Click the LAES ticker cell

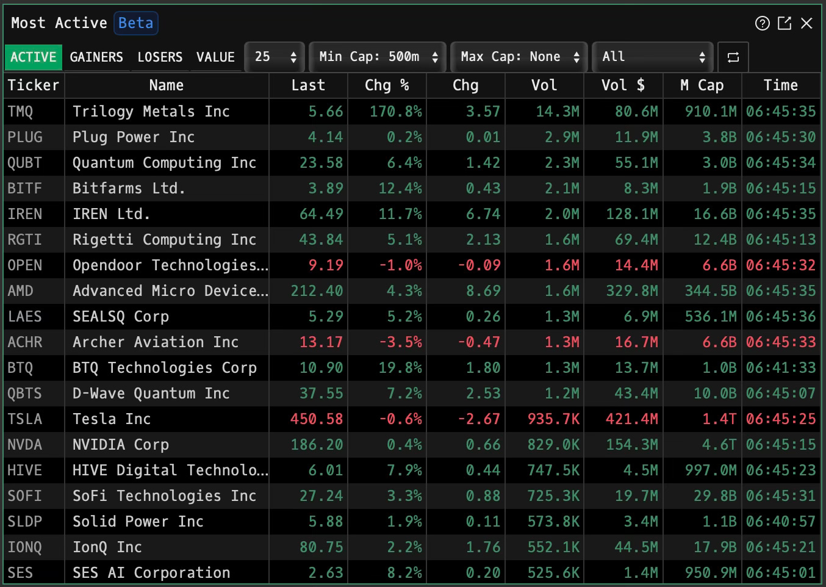34,317
